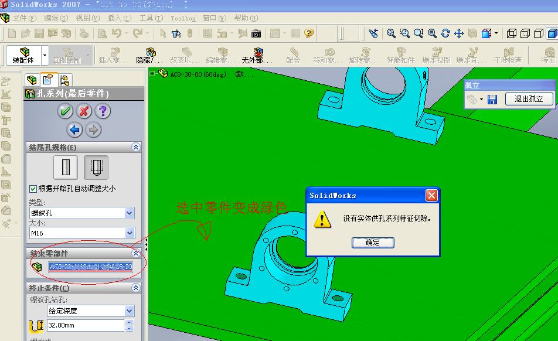
Task: Close the SolidWorks warning dialog
Action: click(x=431, y=195)
